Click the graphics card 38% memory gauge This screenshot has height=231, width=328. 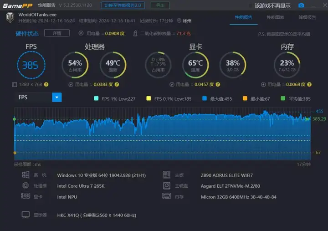coord(233,65)
